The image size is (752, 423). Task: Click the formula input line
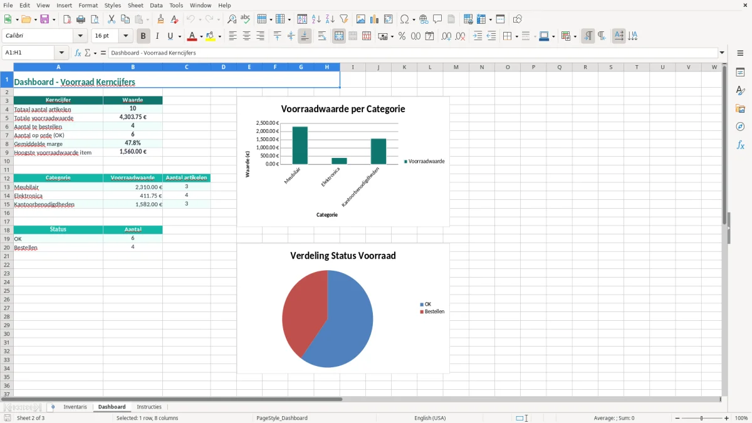pyautogui.click(x=413, y=53)
